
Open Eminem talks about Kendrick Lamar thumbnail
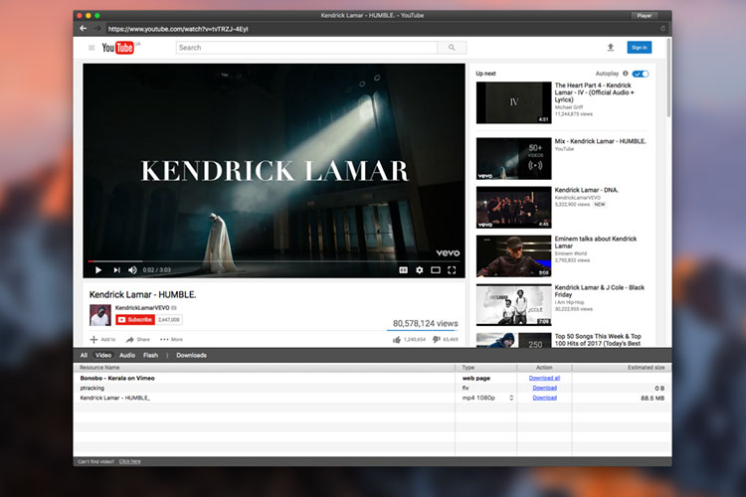[514, 256]
